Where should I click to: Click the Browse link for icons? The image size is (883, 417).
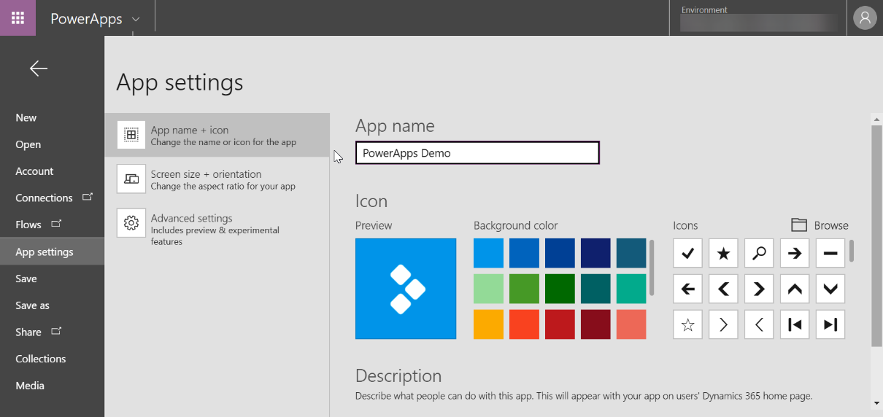(x=831, y=225)
